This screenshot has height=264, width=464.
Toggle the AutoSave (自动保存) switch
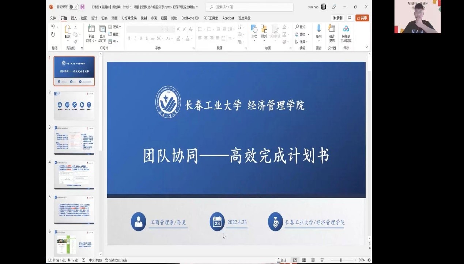73,7
